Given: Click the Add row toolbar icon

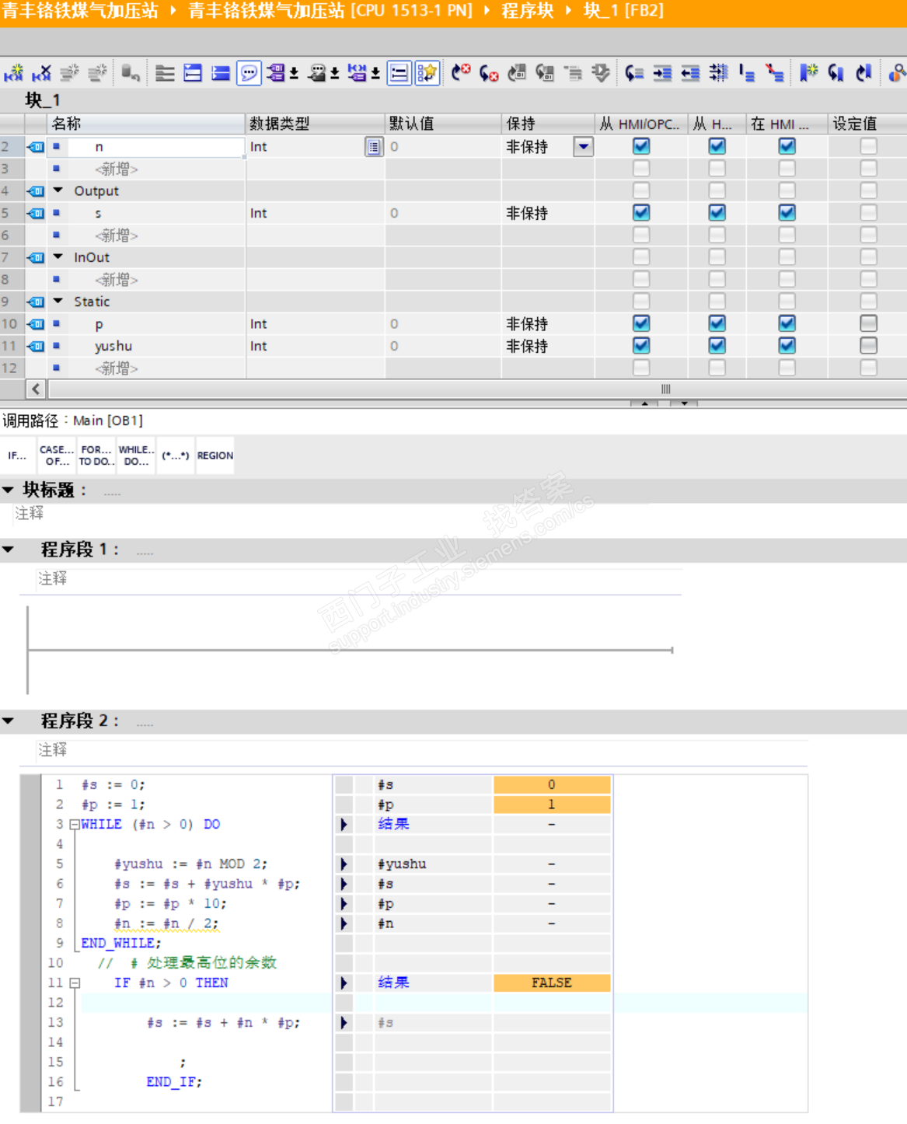Looking at the screenshot, I should coord(97,73).
